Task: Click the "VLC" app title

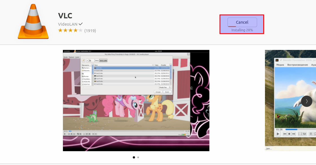Action: 65,16
